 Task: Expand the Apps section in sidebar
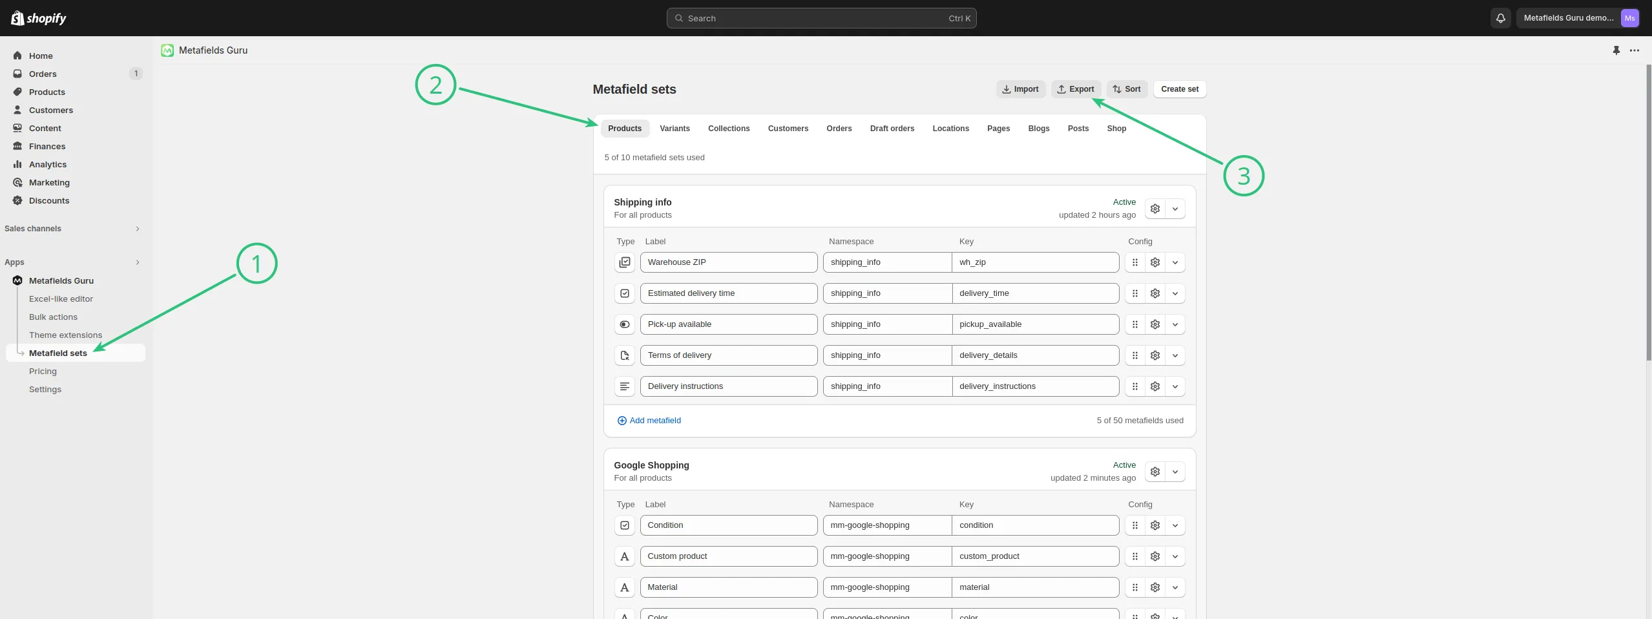point(137,262)
